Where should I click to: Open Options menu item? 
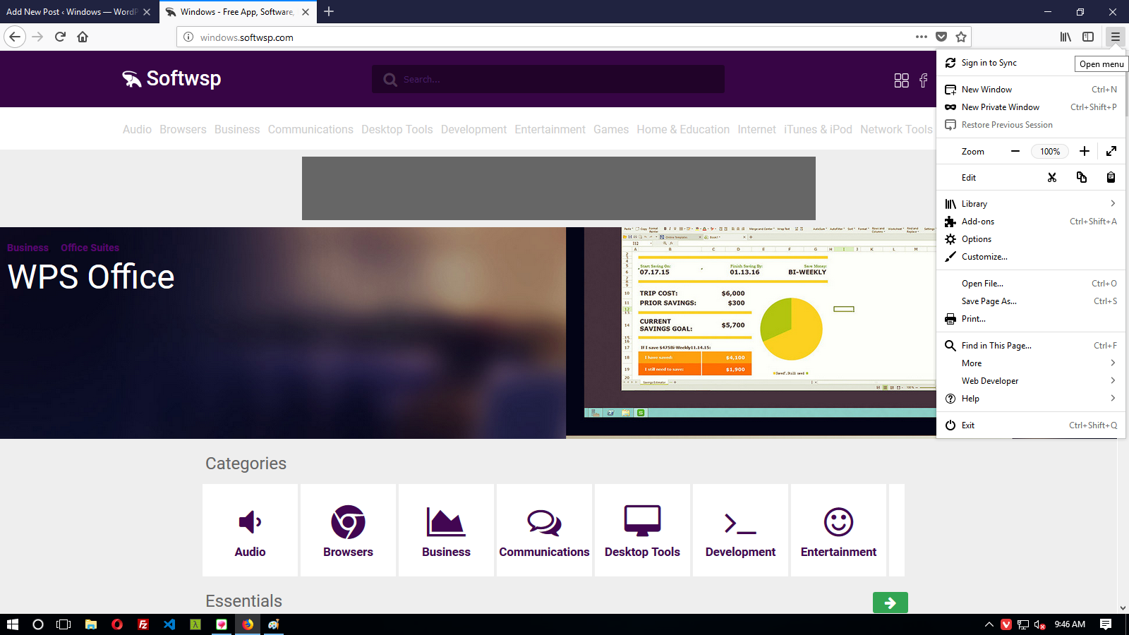(x=1031, y=239)
